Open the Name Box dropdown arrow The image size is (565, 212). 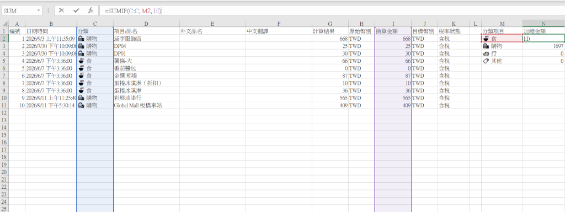pyautogui.click(x=39, y=11)
